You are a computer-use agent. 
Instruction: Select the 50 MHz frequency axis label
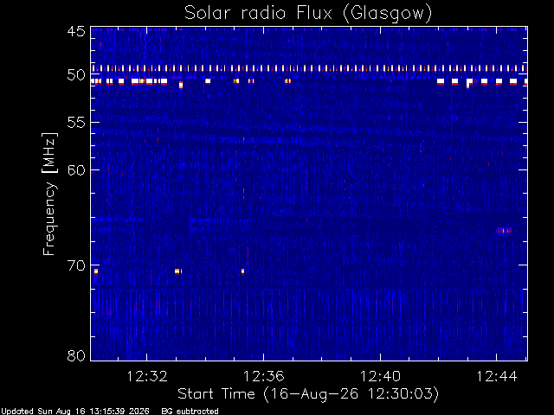[x=76, y=75]
